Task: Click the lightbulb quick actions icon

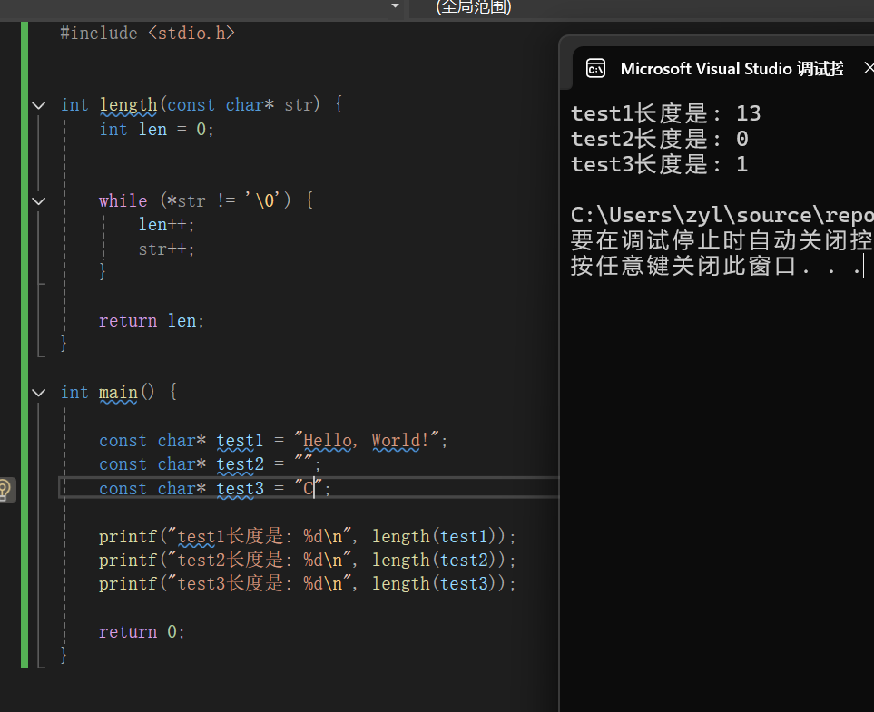Action: [x=4, y=490]
